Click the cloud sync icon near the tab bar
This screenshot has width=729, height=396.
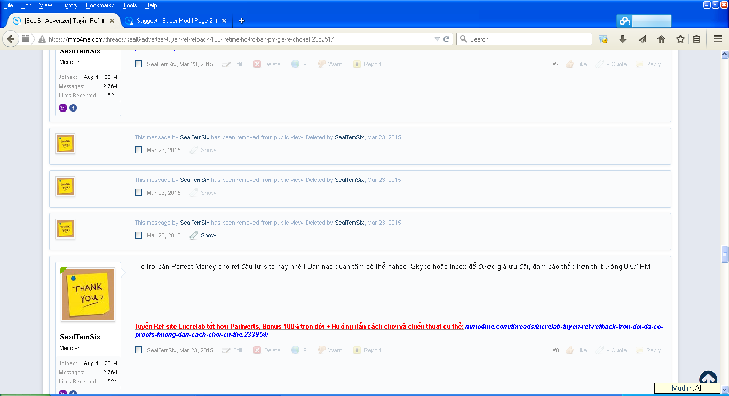pos(624,21)
